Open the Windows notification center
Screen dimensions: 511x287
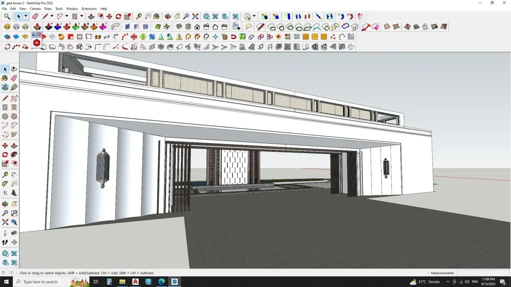[x=503, y=282]
